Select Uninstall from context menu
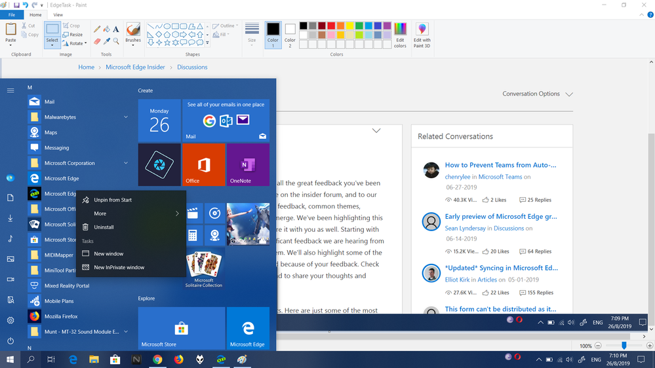The height and width of the screenshot is (368, 655). (x=130, y=227)
